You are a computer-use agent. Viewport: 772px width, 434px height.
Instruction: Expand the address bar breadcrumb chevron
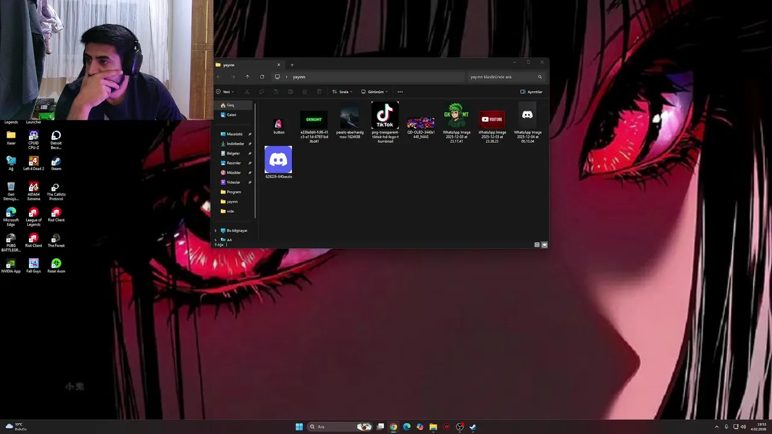point(286,77)
